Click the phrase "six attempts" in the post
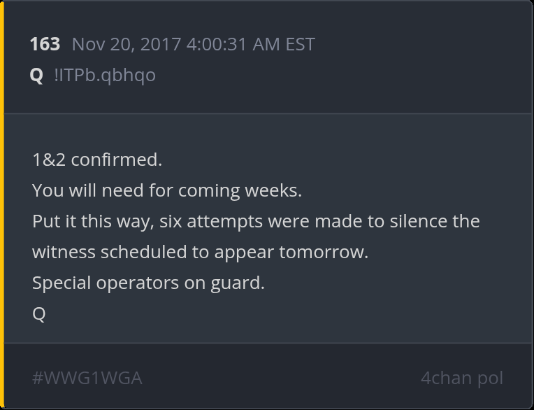534x410 pixels. click(x=202, y=221)
